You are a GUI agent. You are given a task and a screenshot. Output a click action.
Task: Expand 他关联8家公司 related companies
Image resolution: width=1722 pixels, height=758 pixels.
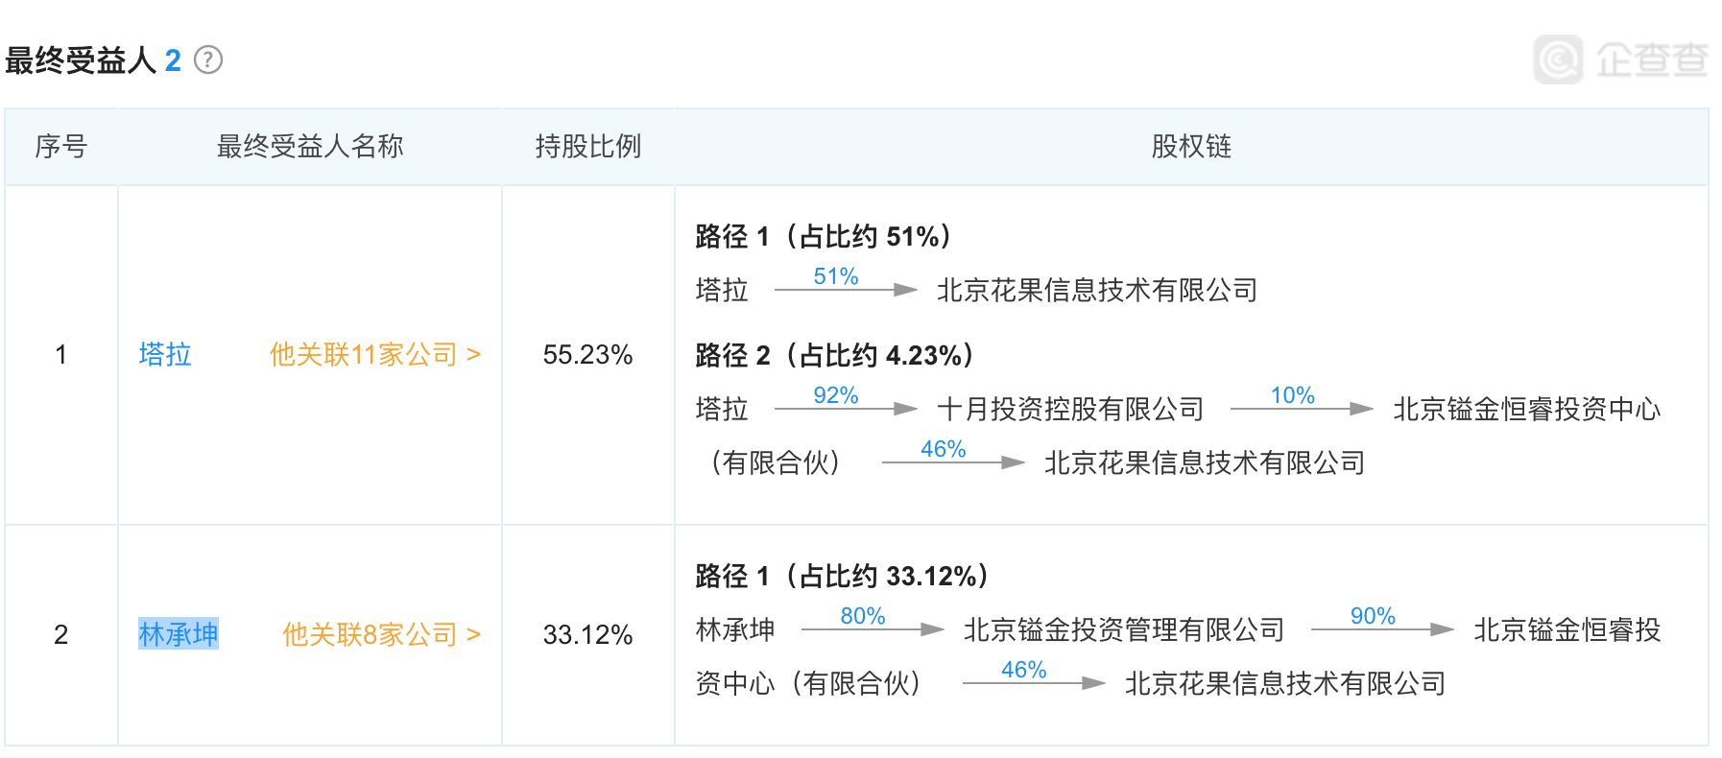click(381, 634)
